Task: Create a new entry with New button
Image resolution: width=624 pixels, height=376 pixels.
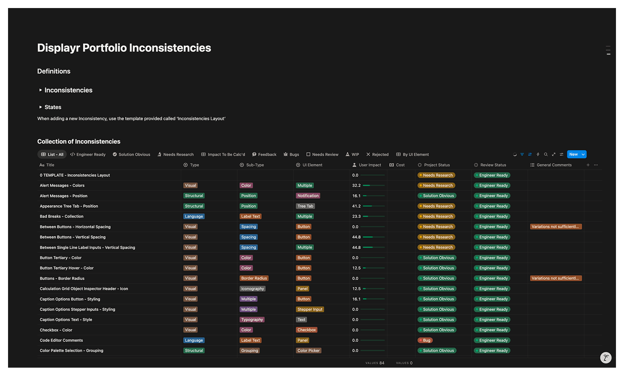Action: click(x=573, y=154)
